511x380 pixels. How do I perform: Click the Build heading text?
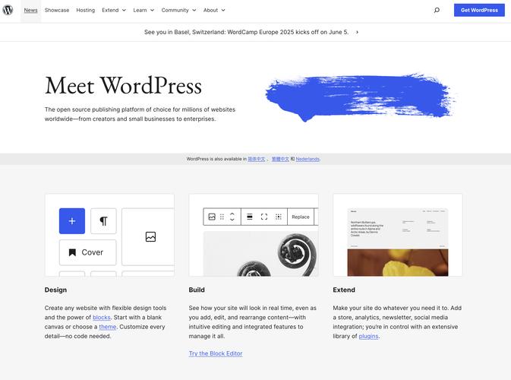[x=197, y=290]
